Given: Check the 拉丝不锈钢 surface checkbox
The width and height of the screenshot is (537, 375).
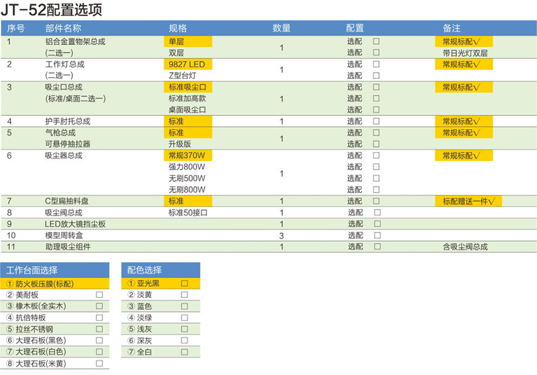Looking at the screenshot, I should (x=99, y=329).
